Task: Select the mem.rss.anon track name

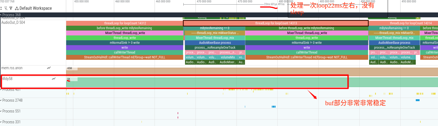Action: [12, 68]
